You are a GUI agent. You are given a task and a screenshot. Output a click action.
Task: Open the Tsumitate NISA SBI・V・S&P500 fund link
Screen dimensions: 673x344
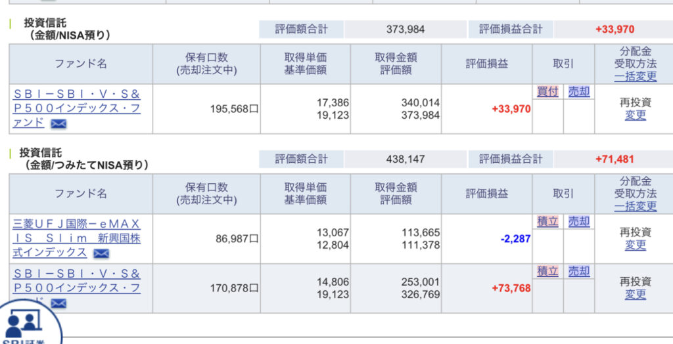coord(77,288)
